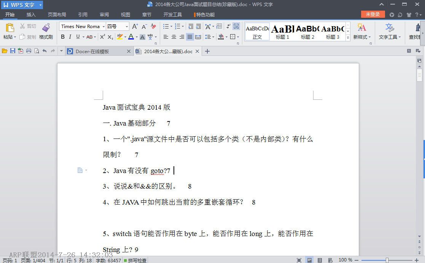Click the Paste (粘贴) icon
425x263 pixels.
tap(10, 28)
